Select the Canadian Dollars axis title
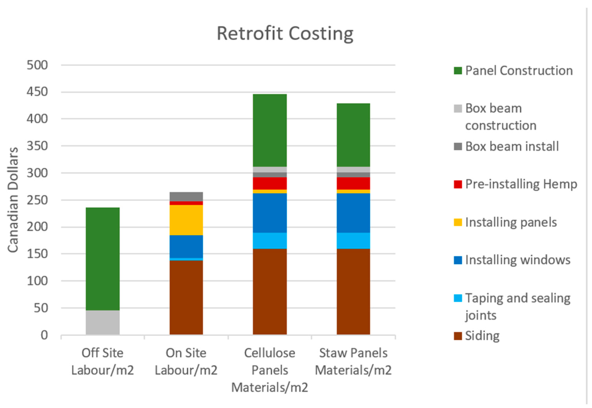 [x=13, y=200]
